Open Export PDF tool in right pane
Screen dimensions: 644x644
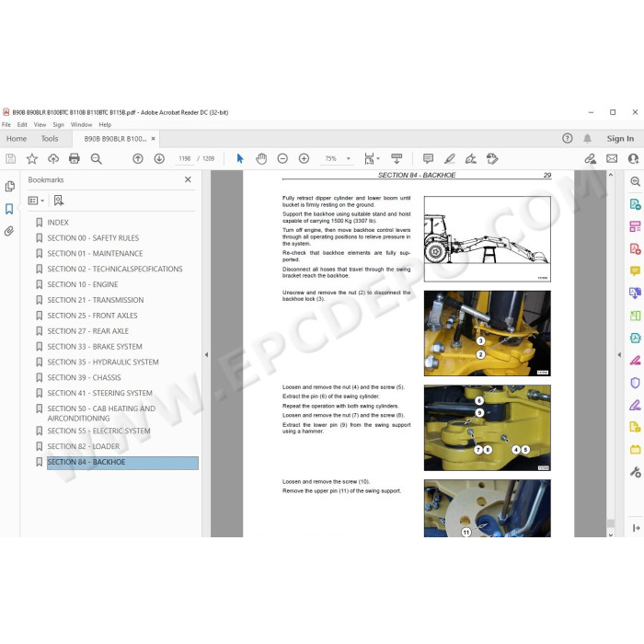[635, 203]
